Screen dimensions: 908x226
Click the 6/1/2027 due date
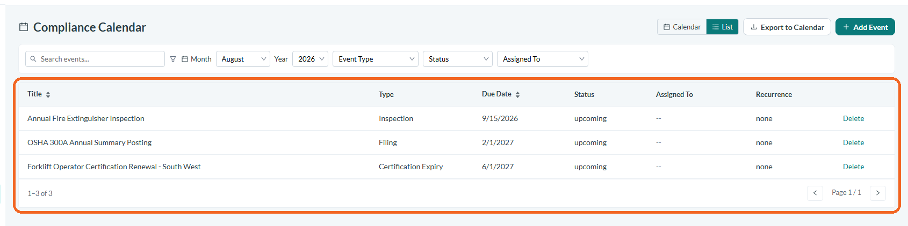click(498, 167)
